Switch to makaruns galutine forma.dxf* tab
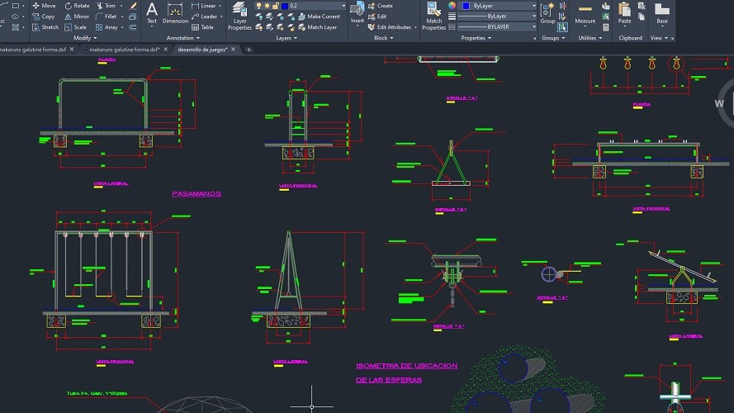This screenshot has height=413, width=734. point(125,50)
